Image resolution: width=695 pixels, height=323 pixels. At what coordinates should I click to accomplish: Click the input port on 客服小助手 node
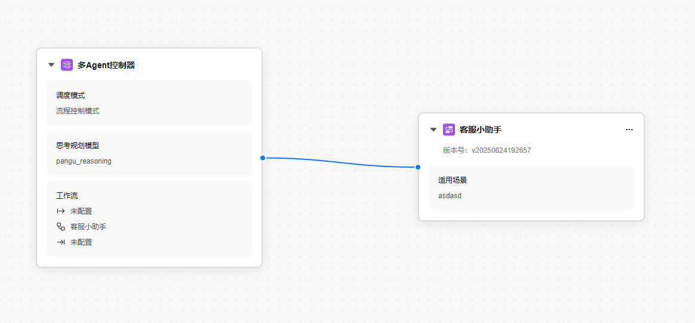[418, 167]
